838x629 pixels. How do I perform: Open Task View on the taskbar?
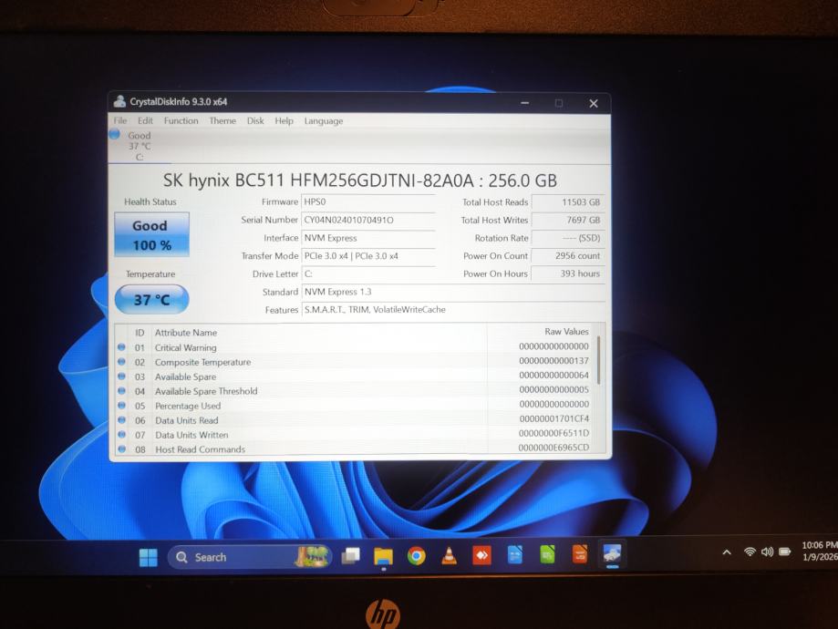pyautogui.click(x=350, y=556)
